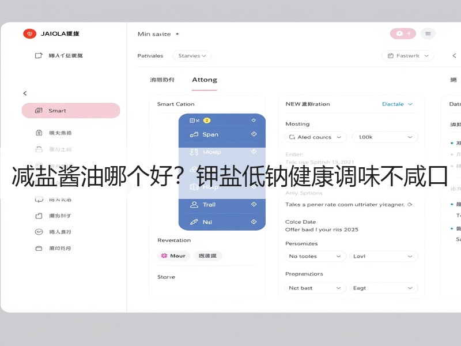Click the Pativiales label
The image size is (461, 346).
coord(150,56)
